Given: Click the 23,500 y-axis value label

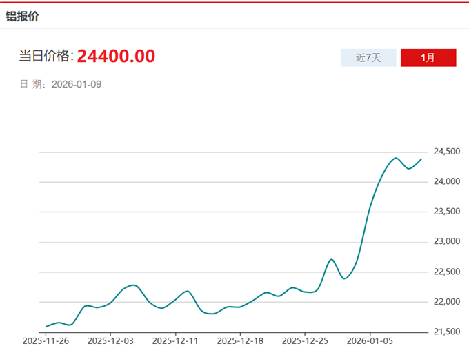Looking at the screenshot, I should pos(448,212).
